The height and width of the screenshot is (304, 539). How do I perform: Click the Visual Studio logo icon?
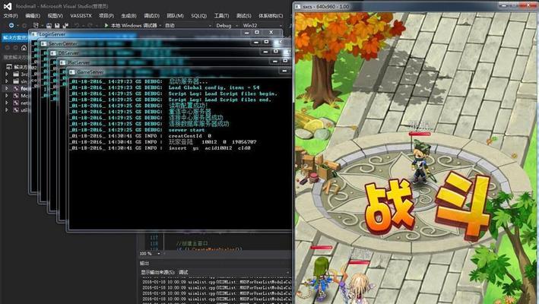7,6
